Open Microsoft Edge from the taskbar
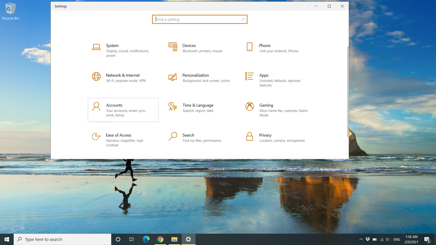 (146, 239)
